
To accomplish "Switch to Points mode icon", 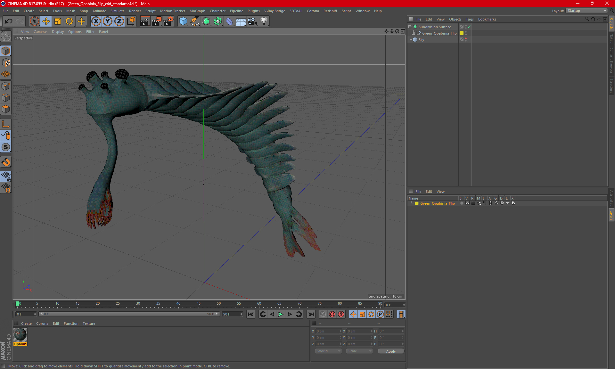I will [6, 86].
